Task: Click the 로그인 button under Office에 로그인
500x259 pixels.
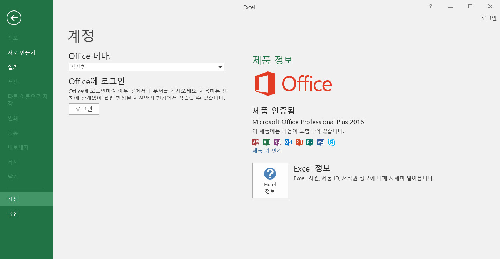Action: pos(84,109)
